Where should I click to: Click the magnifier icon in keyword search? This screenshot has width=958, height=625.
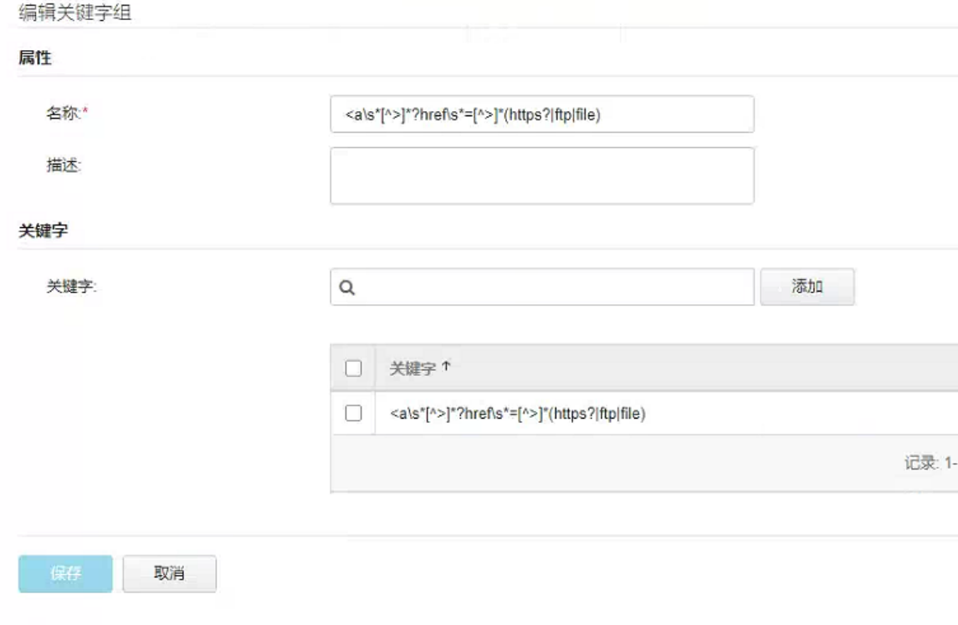pos(347,287)
